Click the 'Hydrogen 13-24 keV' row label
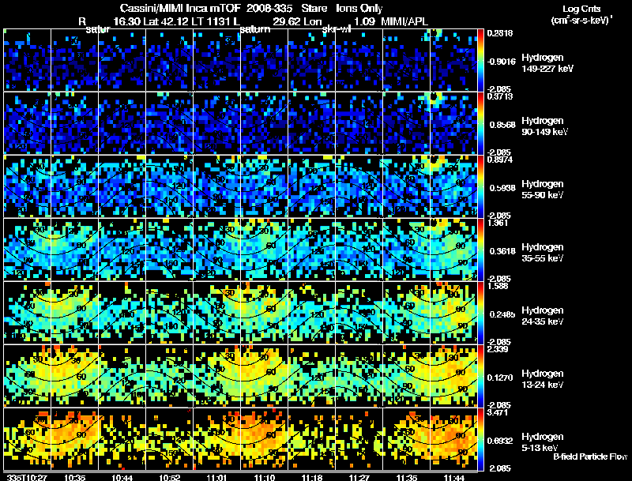The width and height of the screenshot is (632, 481). pos(543,379)
